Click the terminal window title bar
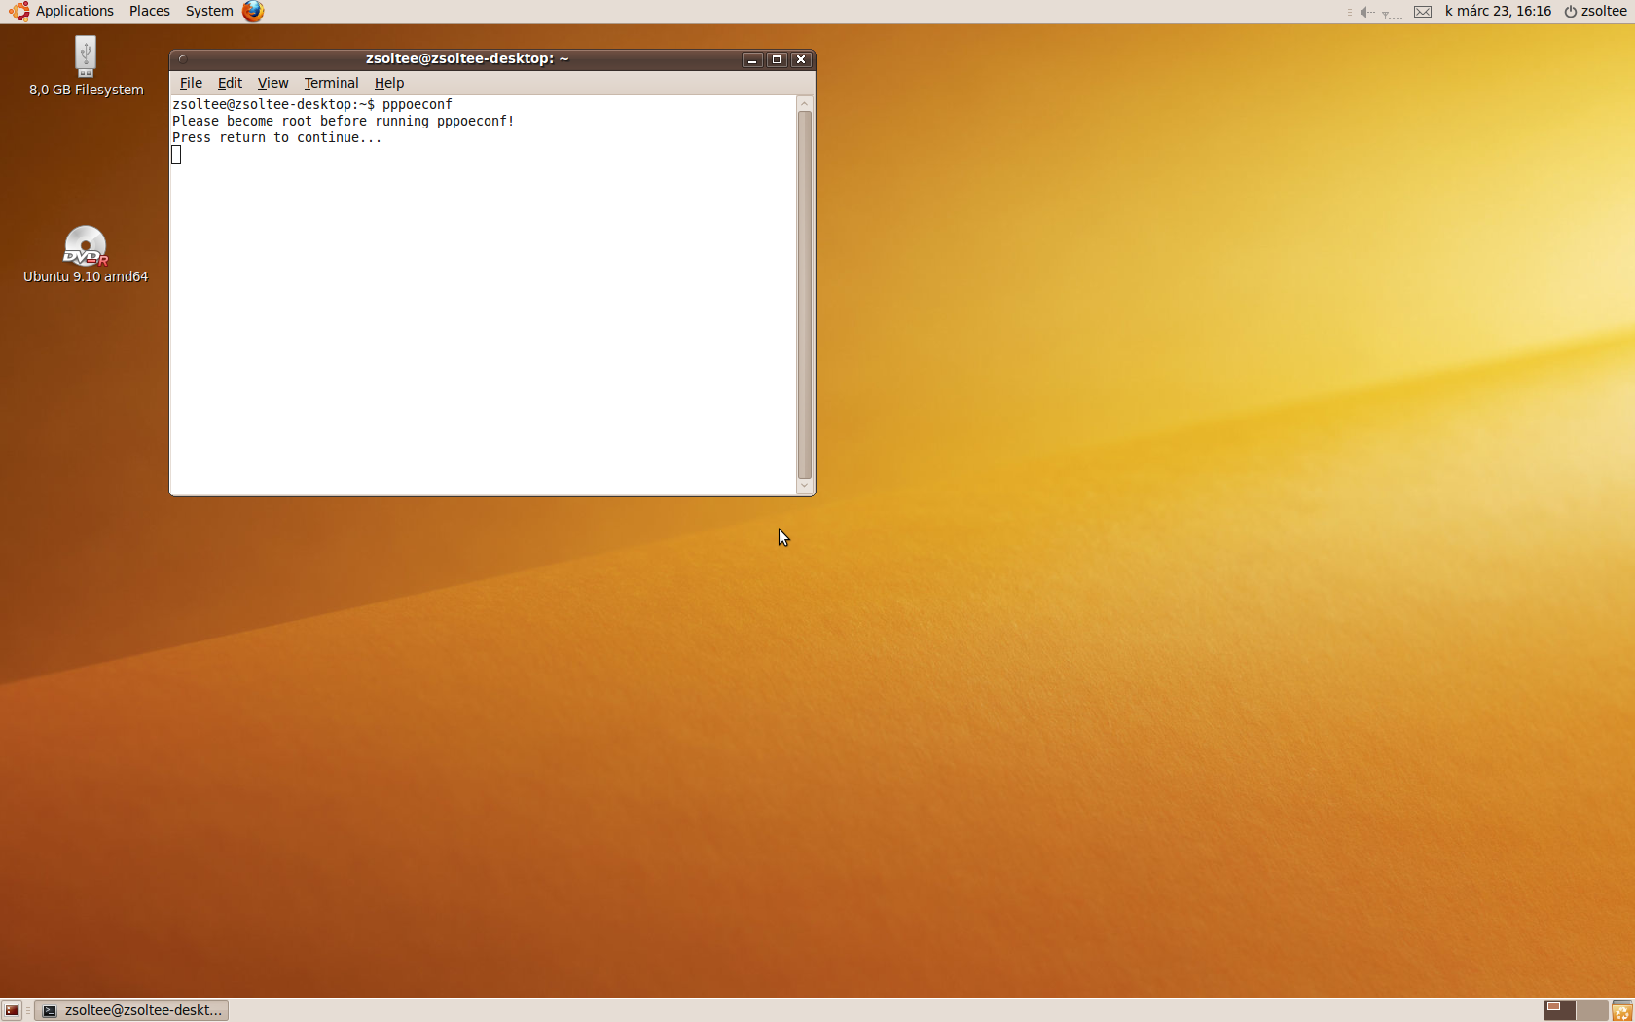 467,59
